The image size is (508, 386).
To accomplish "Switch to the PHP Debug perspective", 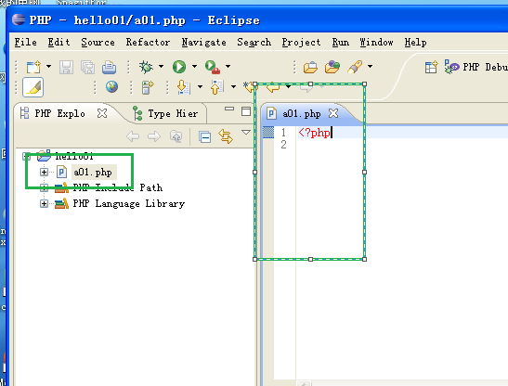I will (475, 67).
